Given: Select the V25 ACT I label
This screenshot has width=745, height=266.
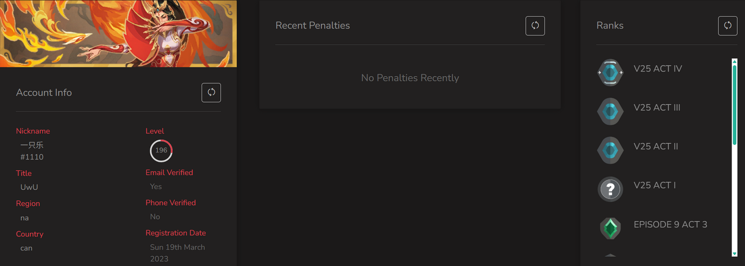Looking at the screenshot, I should click(x=654, y=185).
